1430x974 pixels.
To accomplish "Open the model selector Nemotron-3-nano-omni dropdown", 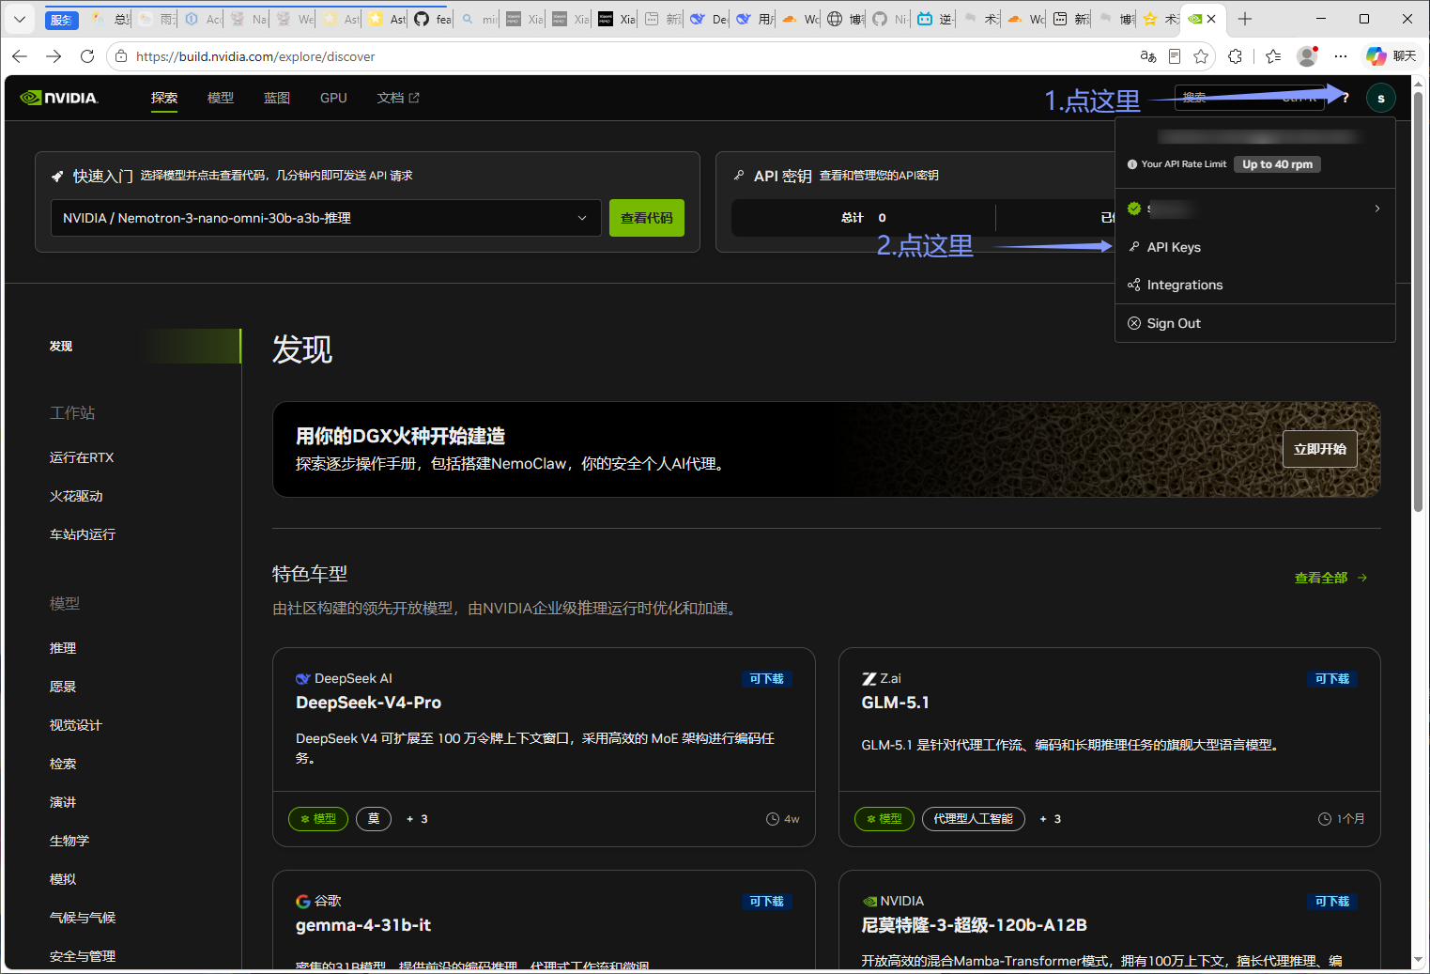I will pos(326,218).
